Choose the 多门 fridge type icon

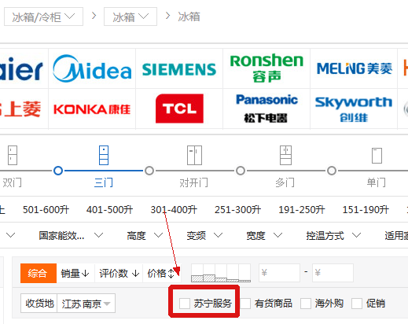pos(285,155)
